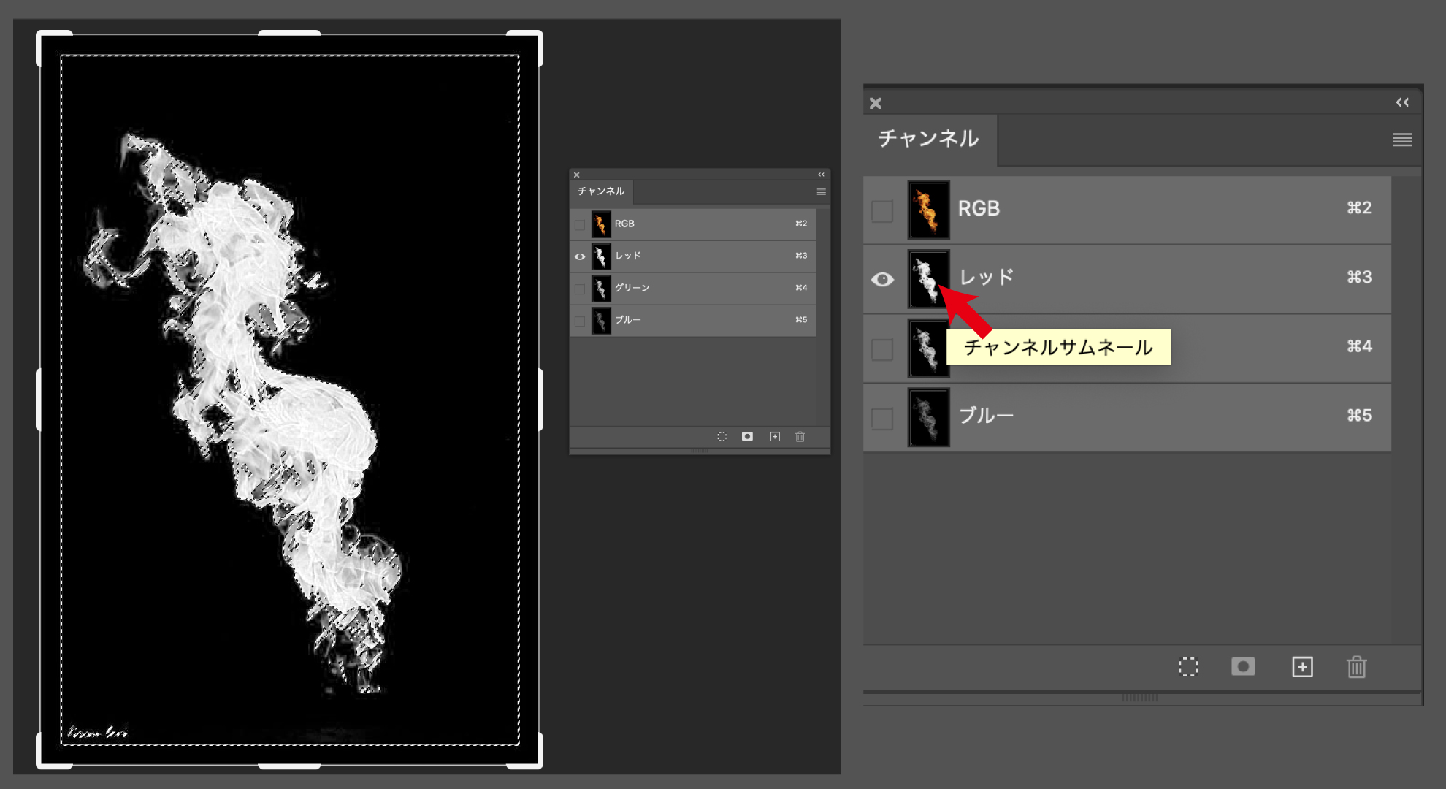Viewport: 1446px width, 789px height.
Task: Delete current channel in large panel
Action: point(1356,667)
